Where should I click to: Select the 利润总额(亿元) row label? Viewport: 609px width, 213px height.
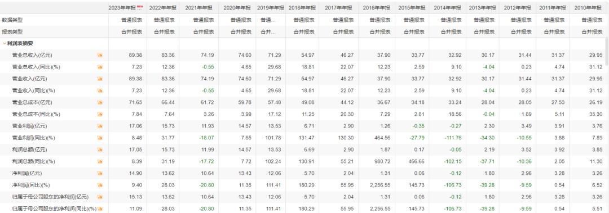click(29, 150)
